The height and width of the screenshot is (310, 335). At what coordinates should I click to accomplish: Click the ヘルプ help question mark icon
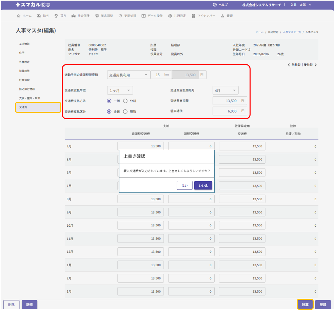click(x=215, y=5)
